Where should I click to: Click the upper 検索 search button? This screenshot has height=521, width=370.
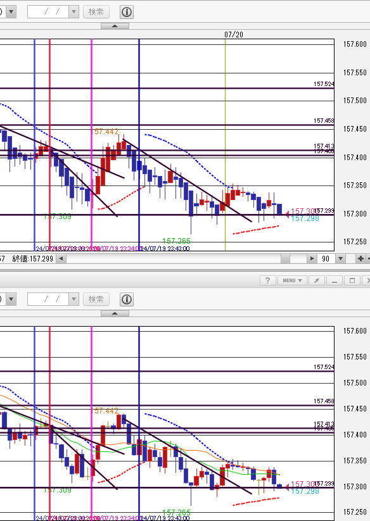coord(96,12)
